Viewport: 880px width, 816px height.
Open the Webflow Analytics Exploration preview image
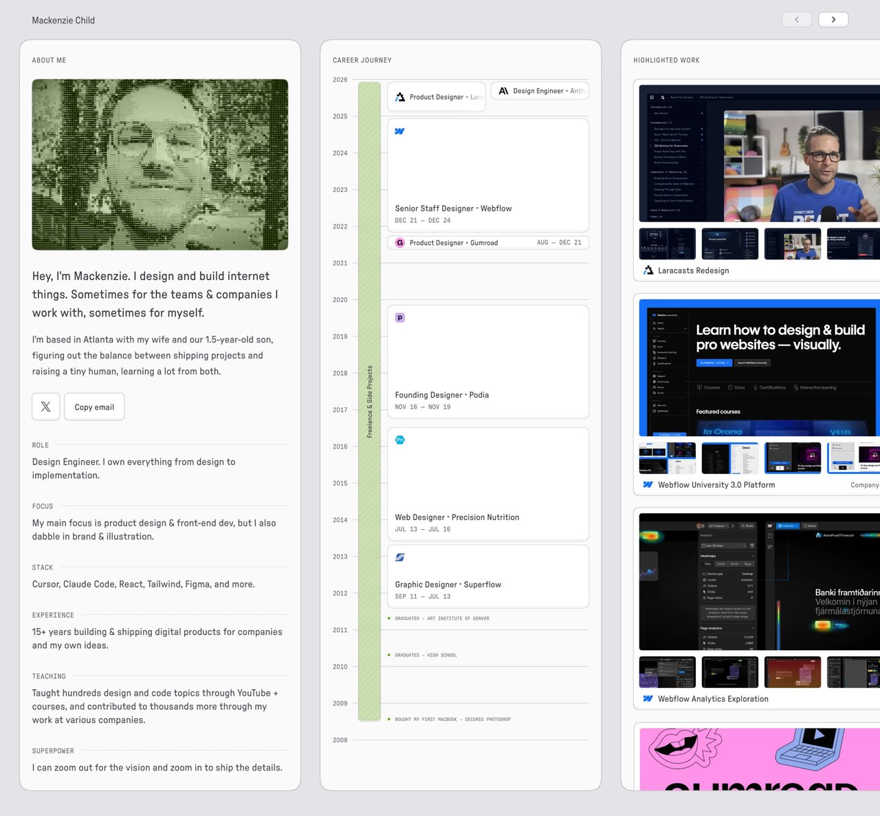coord(759,581)
